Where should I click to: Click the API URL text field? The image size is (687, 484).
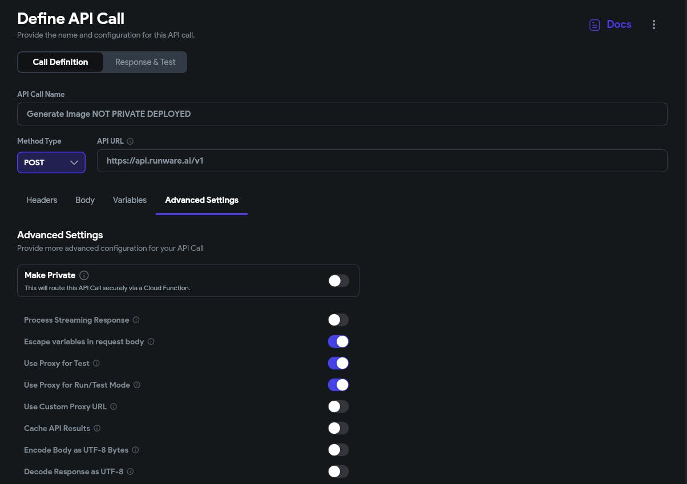tap(382, 161)
